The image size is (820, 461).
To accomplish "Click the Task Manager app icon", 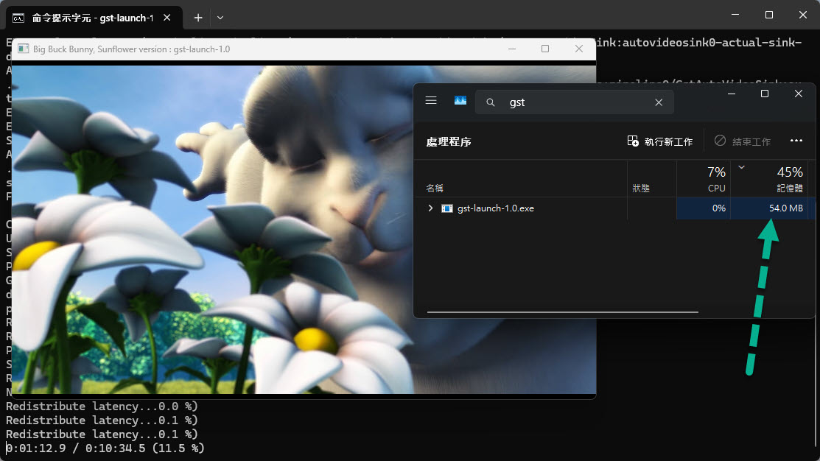I will [x=460, y=102].
